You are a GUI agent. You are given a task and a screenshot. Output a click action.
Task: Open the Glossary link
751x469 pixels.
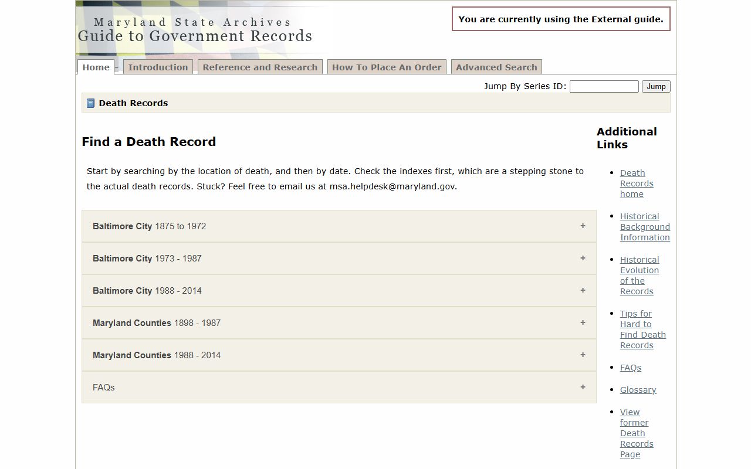638,390
